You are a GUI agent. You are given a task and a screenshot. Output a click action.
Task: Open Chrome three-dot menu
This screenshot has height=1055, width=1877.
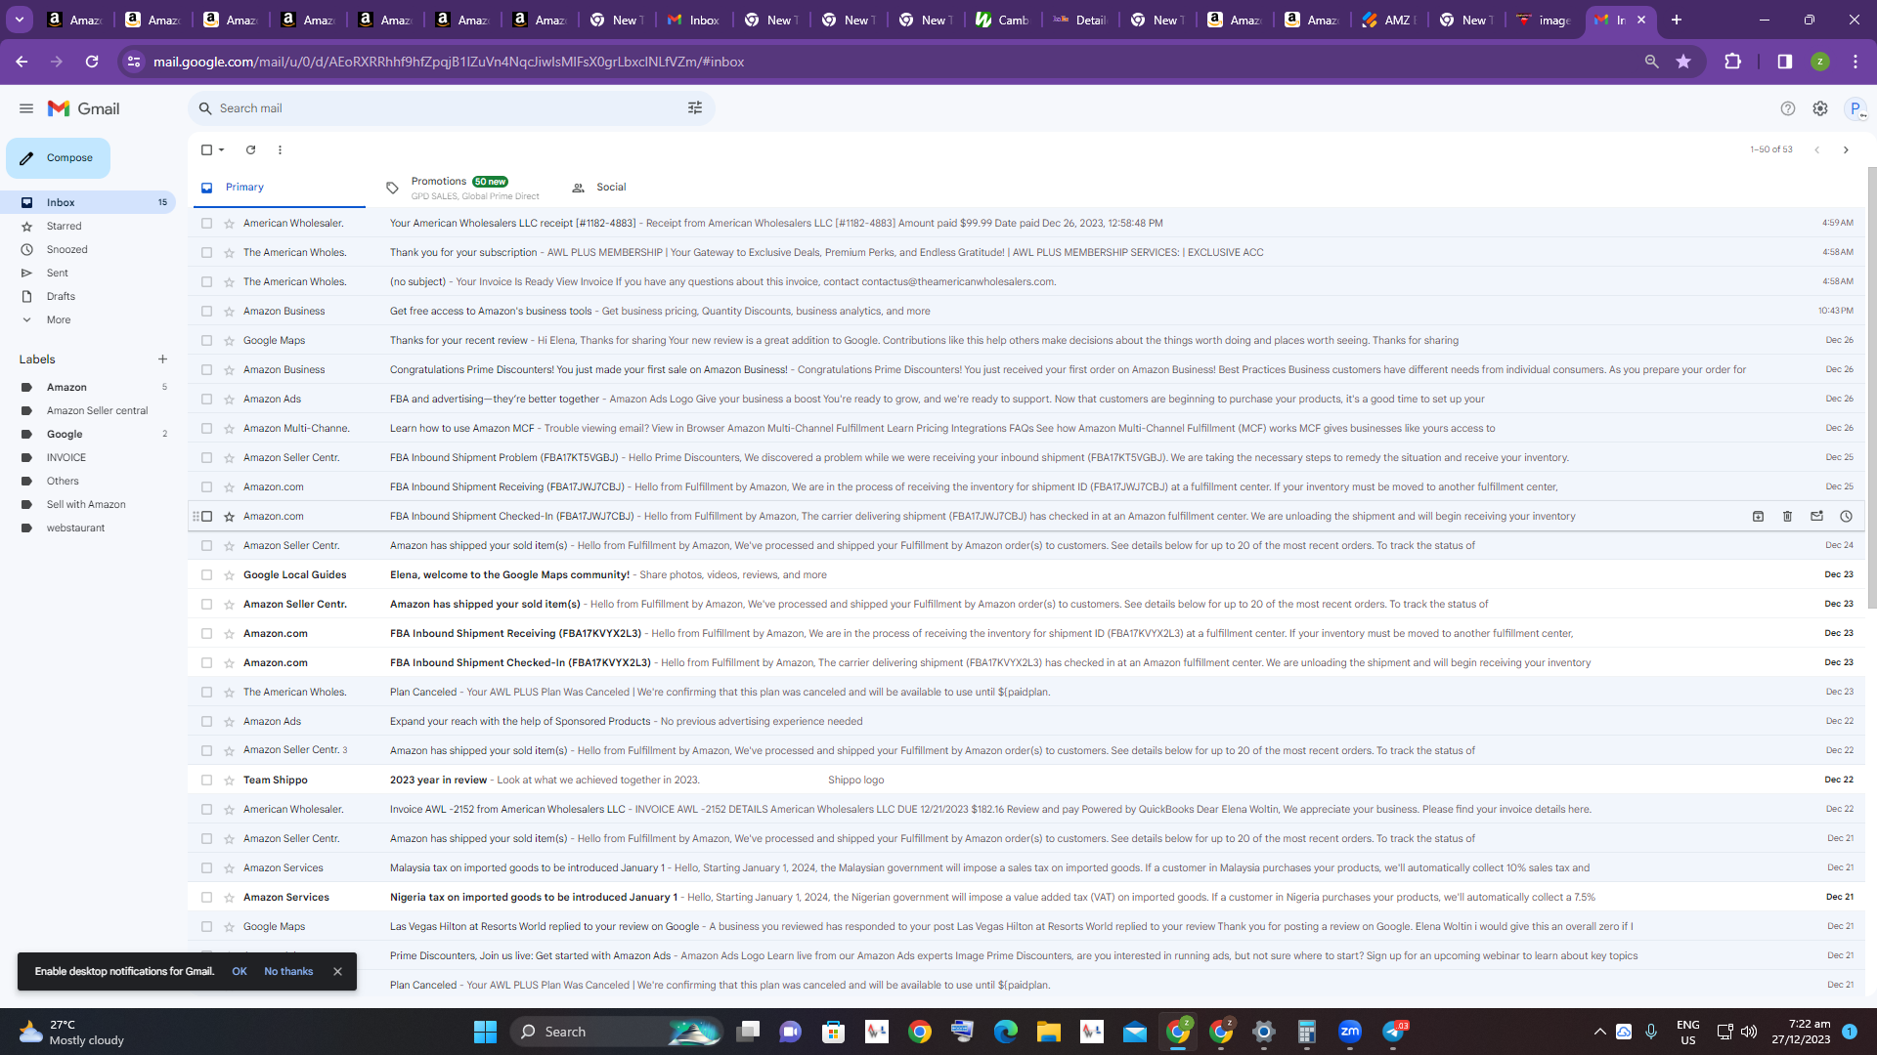(1855, 62)
